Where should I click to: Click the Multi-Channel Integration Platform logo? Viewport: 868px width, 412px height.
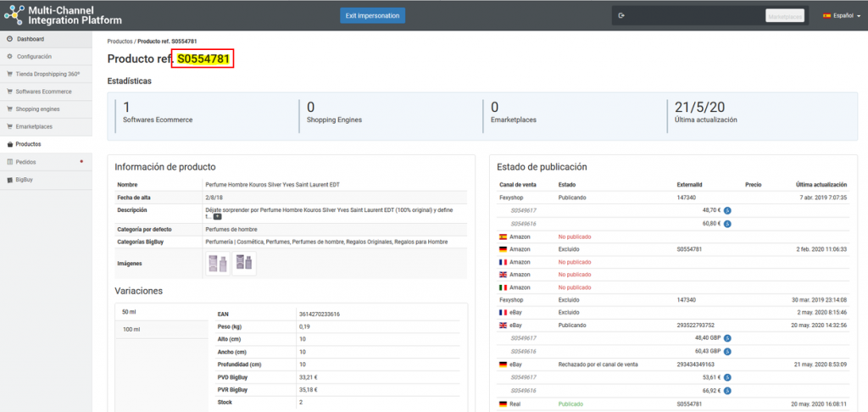(x=63, y=14)
